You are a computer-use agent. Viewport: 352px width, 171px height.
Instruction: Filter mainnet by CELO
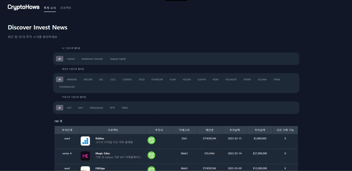pyautogui.click(x=113, y=80)
